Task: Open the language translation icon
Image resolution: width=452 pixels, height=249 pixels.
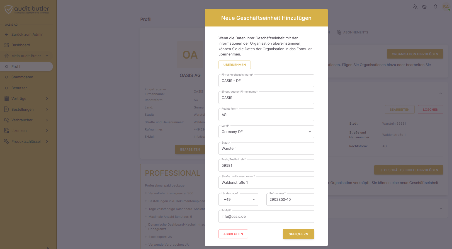Action: click(415, 7)
